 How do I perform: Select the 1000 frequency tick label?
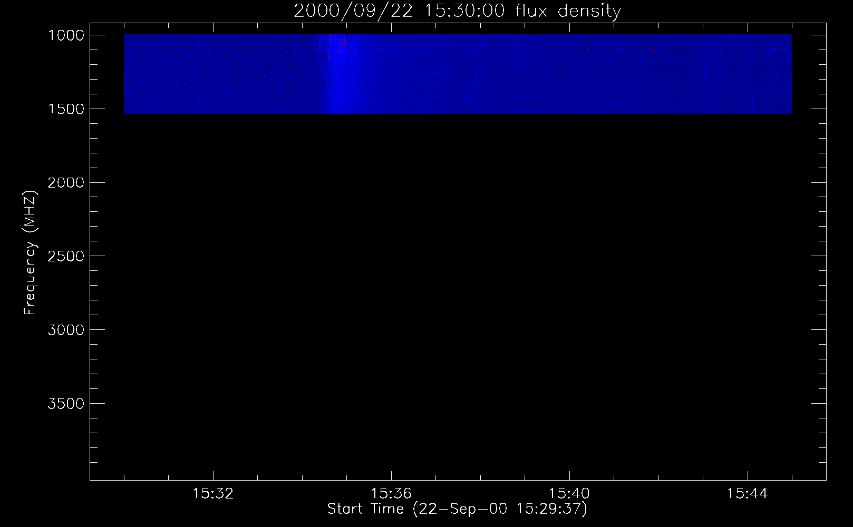tap(66, 35)
